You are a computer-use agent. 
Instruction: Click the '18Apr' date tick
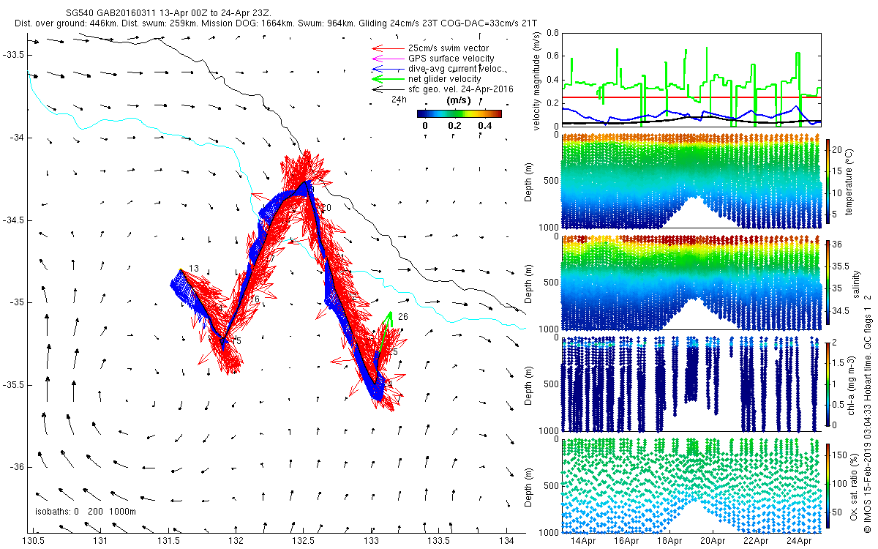tap(669, 541)
